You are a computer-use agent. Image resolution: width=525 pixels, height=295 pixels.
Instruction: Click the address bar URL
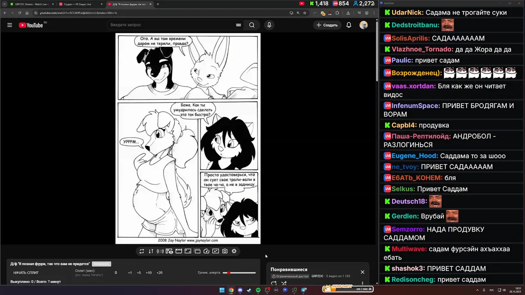(78, 13)
